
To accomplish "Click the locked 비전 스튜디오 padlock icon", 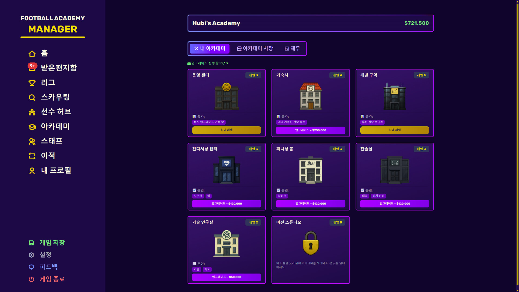I will pos(311,243).
